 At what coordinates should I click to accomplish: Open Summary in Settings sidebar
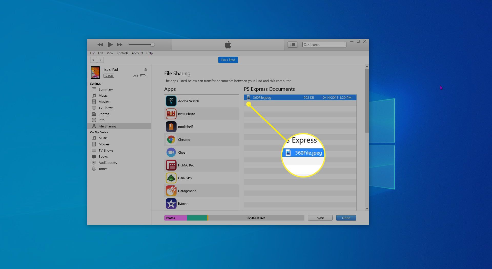(x=119, y=89)
